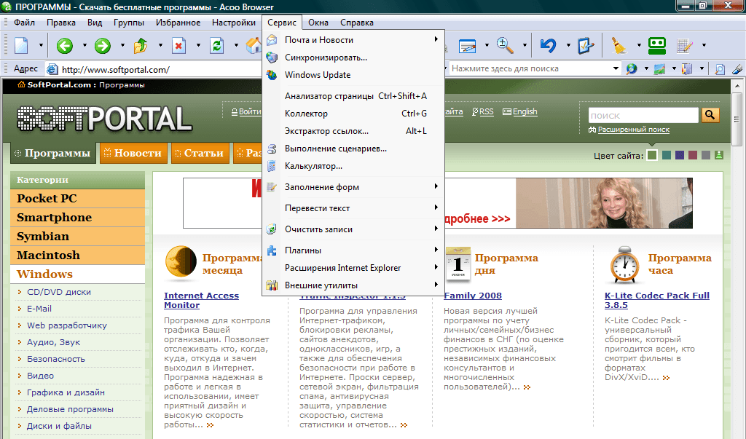This screenshot has height=439, width=746.
Task: Click the picture search icon in search bar
Action: click(659, 69)
